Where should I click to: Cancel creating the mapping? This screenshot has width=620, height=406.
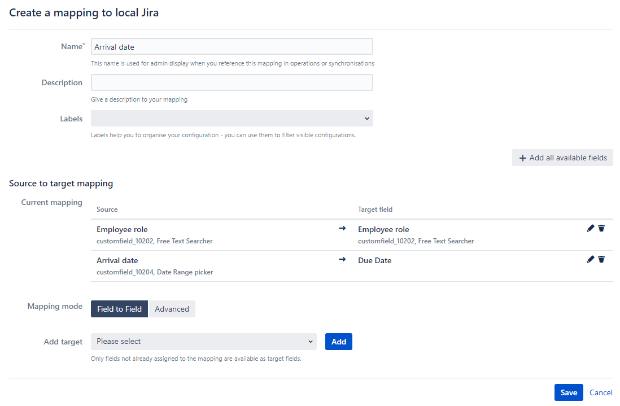[600, 392]
